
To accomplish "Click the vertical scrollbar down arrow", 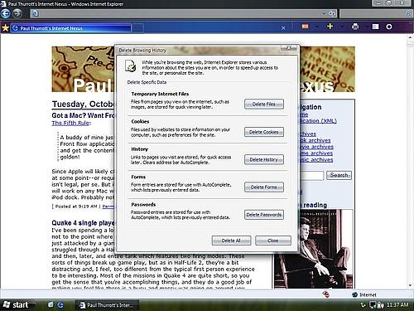I will pos(410,285).
